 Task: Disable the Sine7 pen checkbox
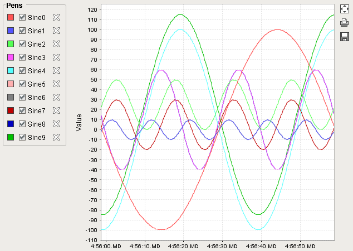point(22,111)
